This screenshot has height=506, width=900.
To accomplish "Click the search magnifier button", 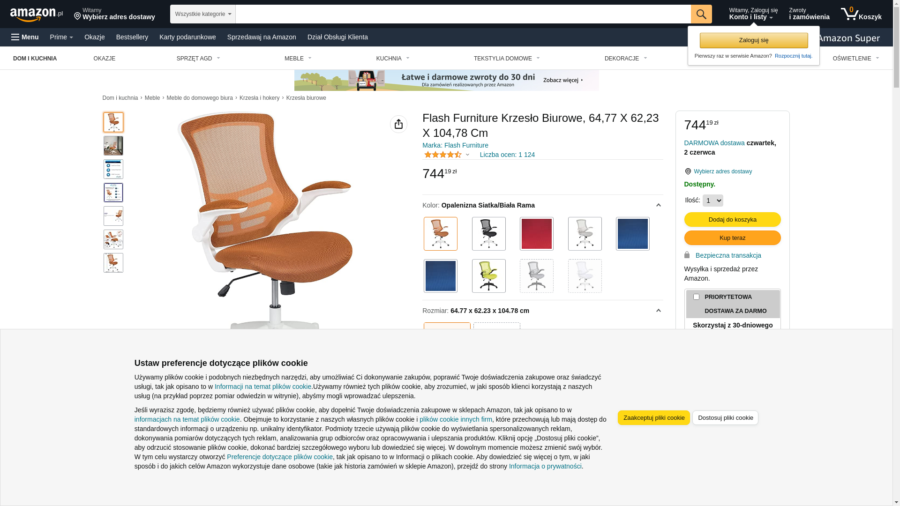I will point(701,14).
